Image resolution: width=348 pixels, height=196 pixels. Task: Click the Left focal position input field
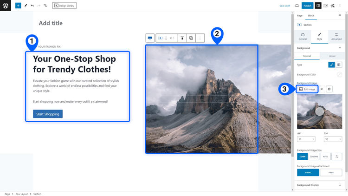pyautogui.click(x=306, y=139)
